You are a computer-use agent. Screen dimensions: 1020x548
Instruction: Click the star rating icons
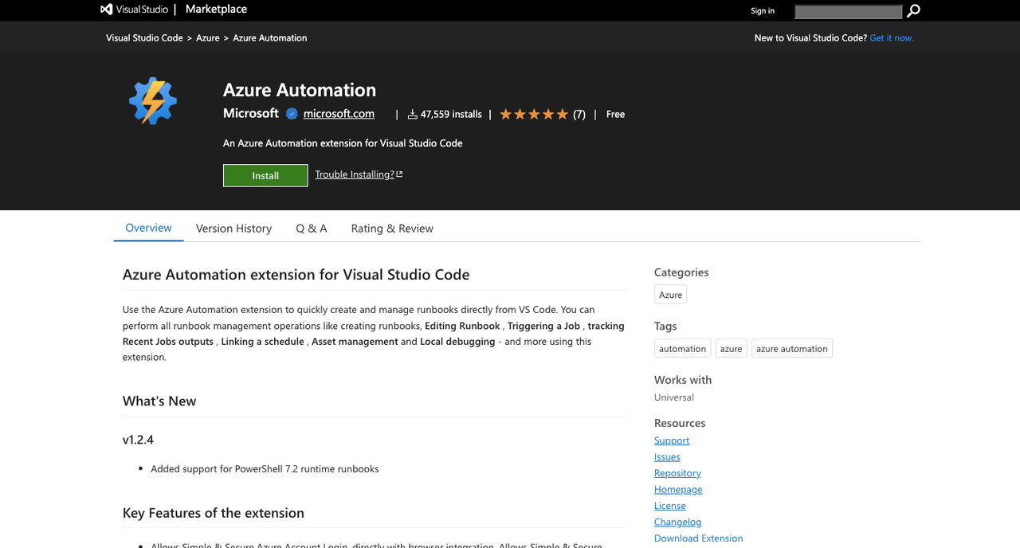click(534, 115)
